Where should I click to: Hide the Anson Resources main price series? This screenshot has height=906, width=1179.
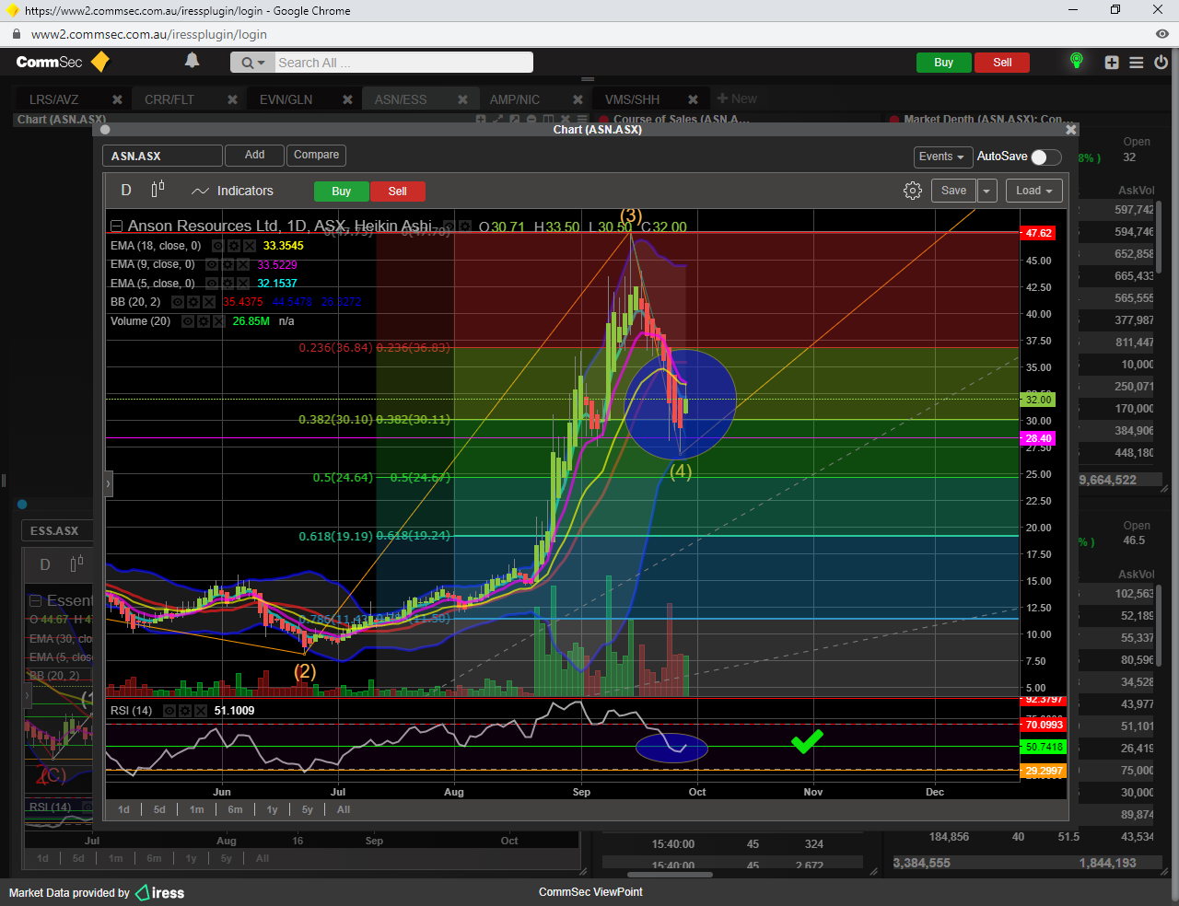449,226
